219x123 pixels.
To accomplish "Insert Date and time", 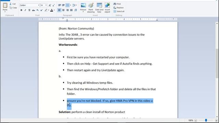I will click(x=99, y=8).
